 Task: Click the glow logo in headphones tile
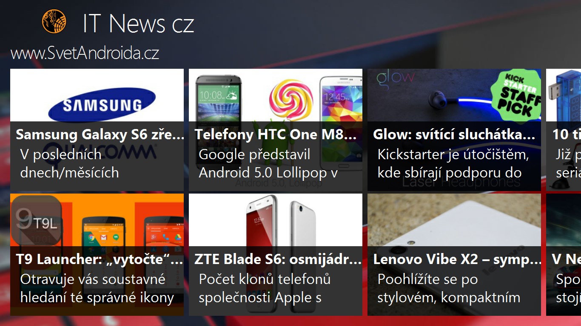click(x=395, y=77)
